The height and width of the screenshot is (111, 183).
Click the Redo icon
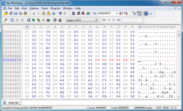[65, 13]
